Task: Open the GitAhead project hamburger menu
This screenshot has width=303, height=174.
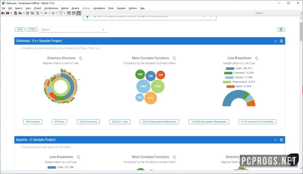Action: [x=281, y=41]
